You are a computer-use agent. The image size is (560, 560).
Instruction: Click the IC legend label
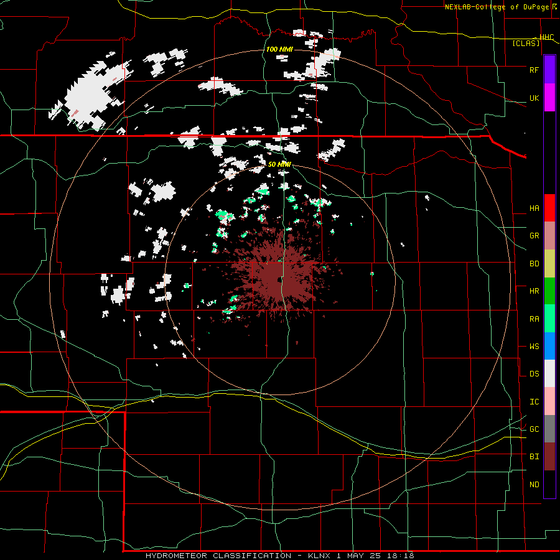[x=534, y=402]
